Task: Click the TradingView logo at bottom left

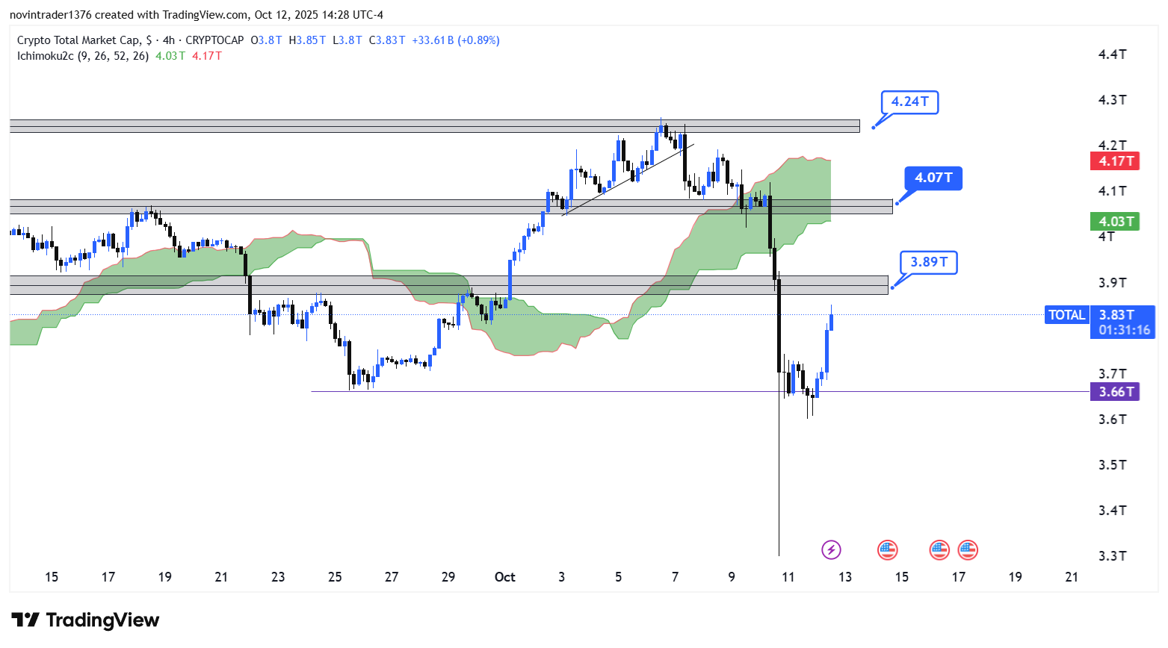Action: point(85,620)
